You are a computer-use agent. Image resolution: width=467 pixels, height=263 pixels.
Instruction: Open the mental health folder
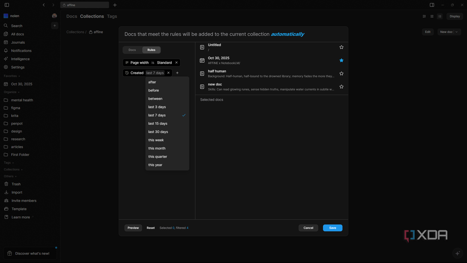[x=22, y=100]
